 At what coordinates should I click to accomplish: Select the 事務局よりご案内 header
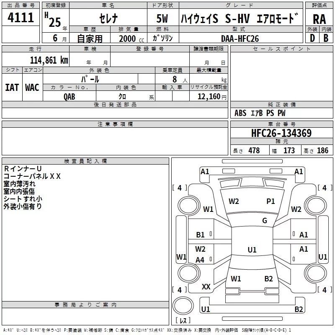(x=85, y=305)
